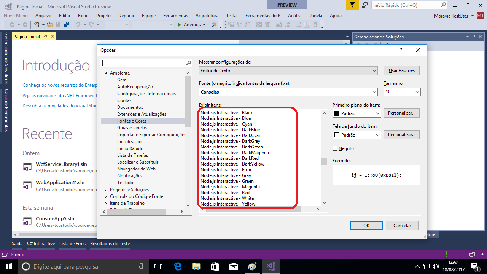The image size is (487, 274).
Task: Toggle auto-hide pin on Gerenciador de Soluções
Action: (x=473, y=36)
